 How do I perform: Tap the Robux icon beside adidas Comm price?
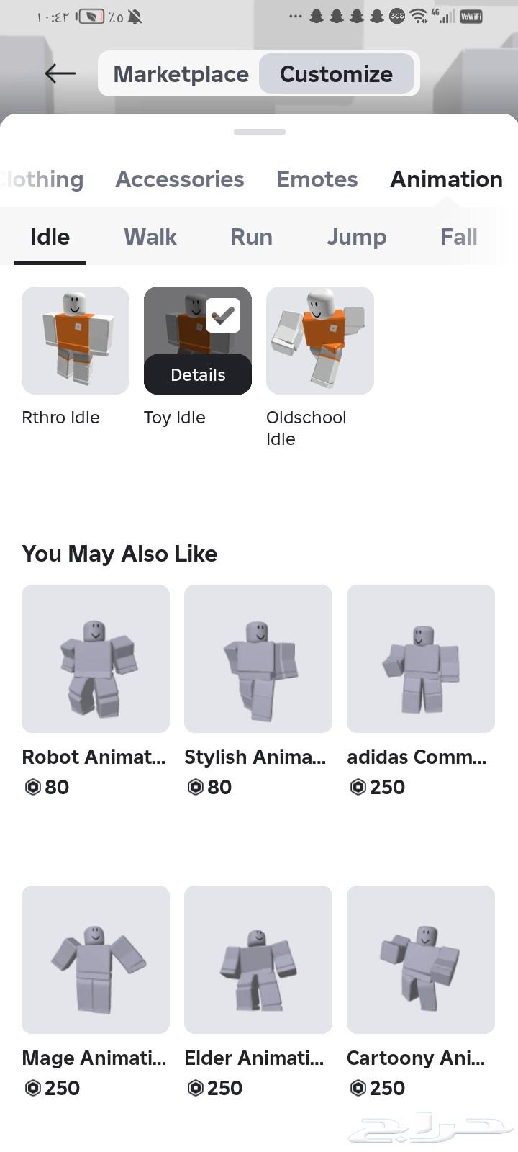pyautogui.click(x=358, y=787)
